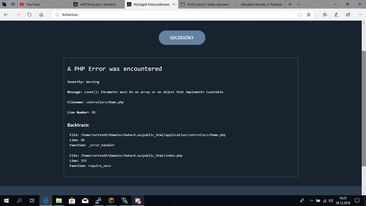Click the address bar showing 4uhard.eu
This screenshot has width=366, height=206.
174,15
